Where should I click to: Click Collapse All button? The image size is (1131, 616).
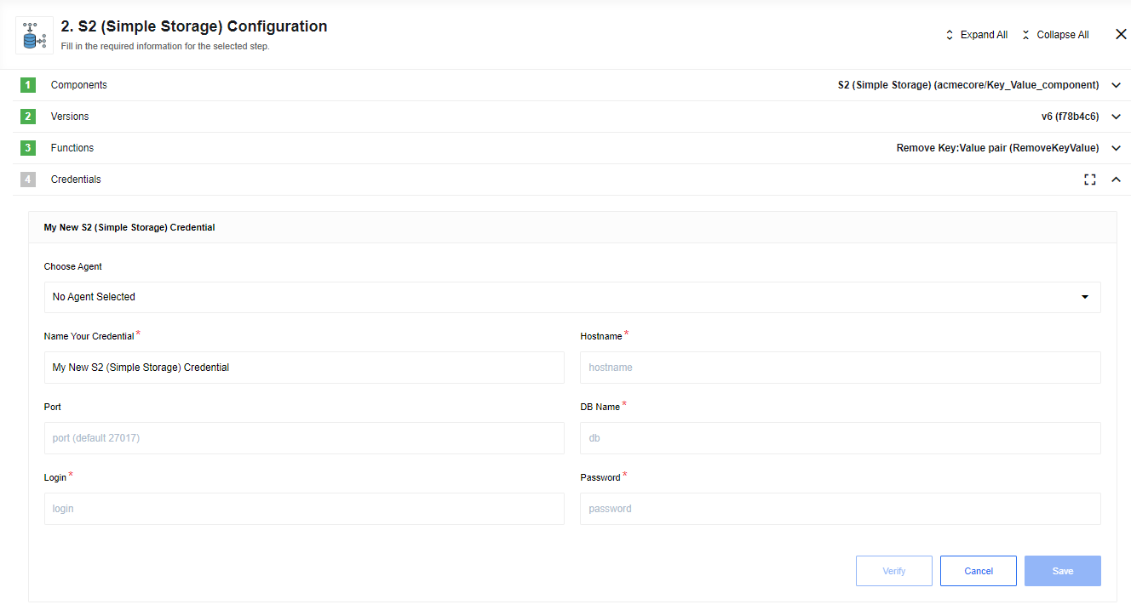[1054, 35]
